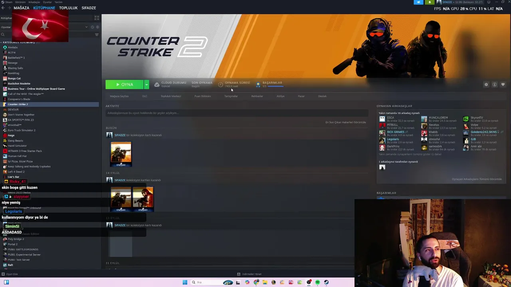This screenshot has height=287, width=511.
Task: Click the back navigation arrow
Action: [x=4, y=8]
